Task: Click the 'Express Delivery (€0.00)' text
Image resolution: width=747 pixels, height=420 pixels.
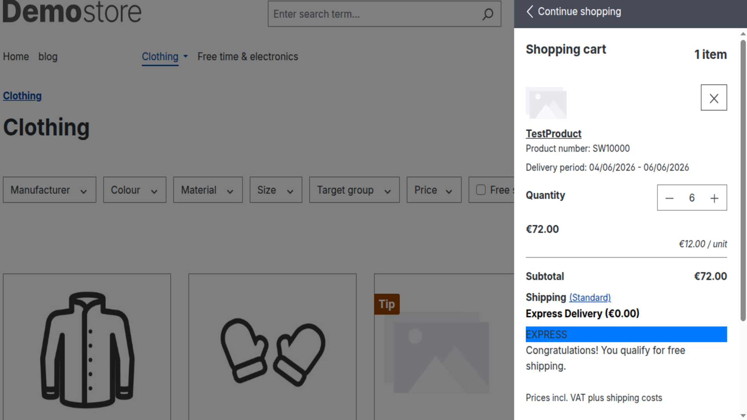Action: (x=582, y=313)
